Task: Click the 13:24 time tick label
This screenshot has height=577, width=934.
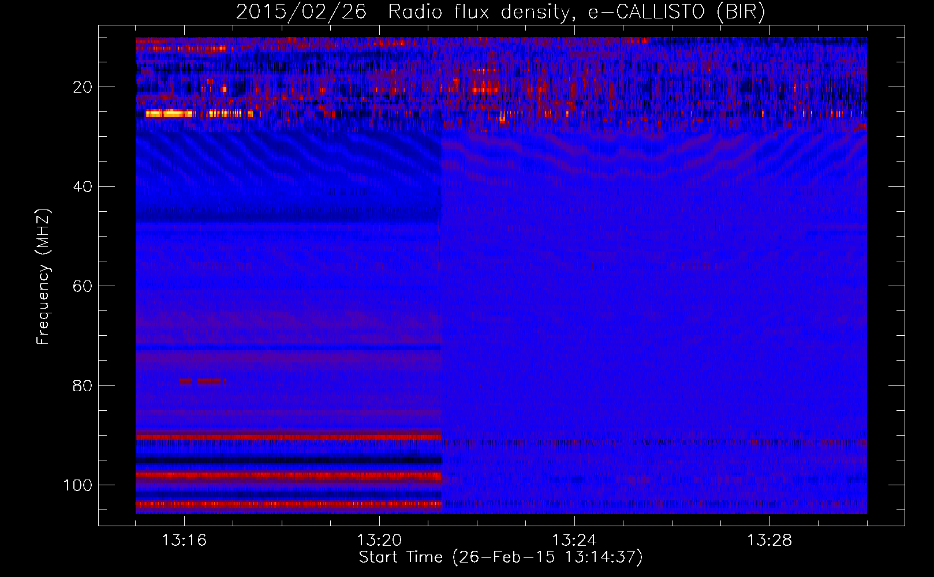Action: 574,541
